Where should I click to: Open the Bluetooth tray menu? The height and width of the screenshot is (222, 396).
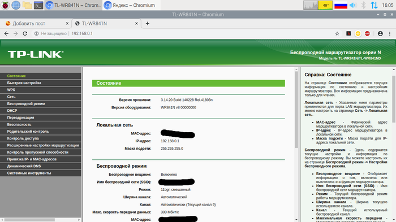(363, 5)
